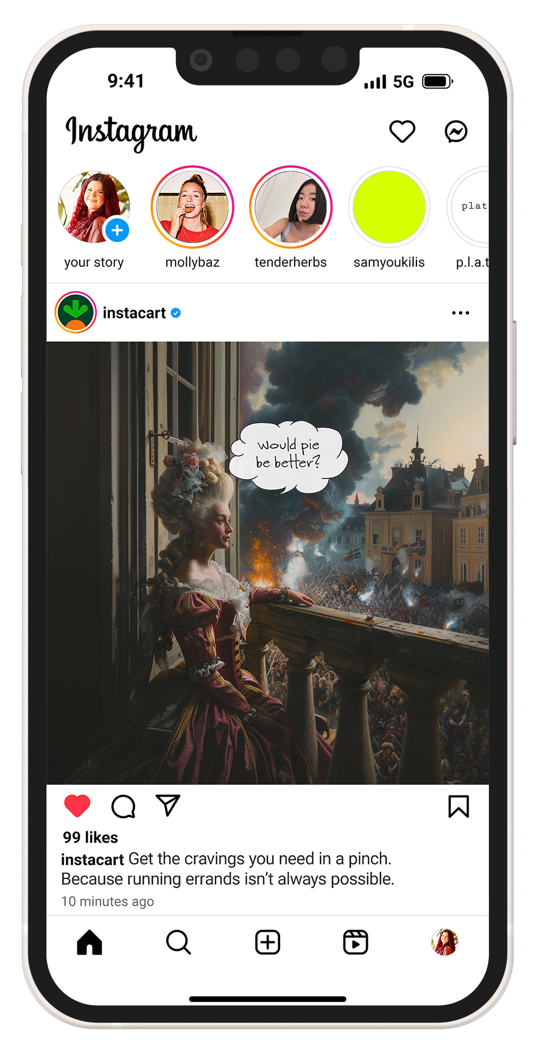The height and width of the screenshot is (1046, 537).
Task: View the 99 likes list
Action: point(91,837)
